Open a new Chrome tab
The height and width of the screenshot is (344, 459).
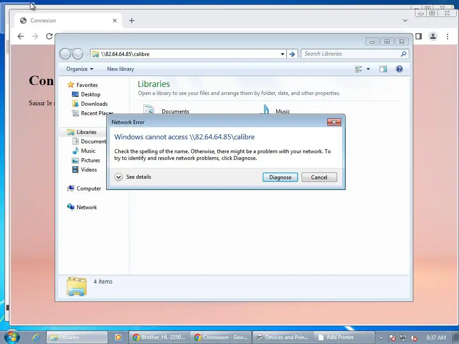tap(132, 21)
